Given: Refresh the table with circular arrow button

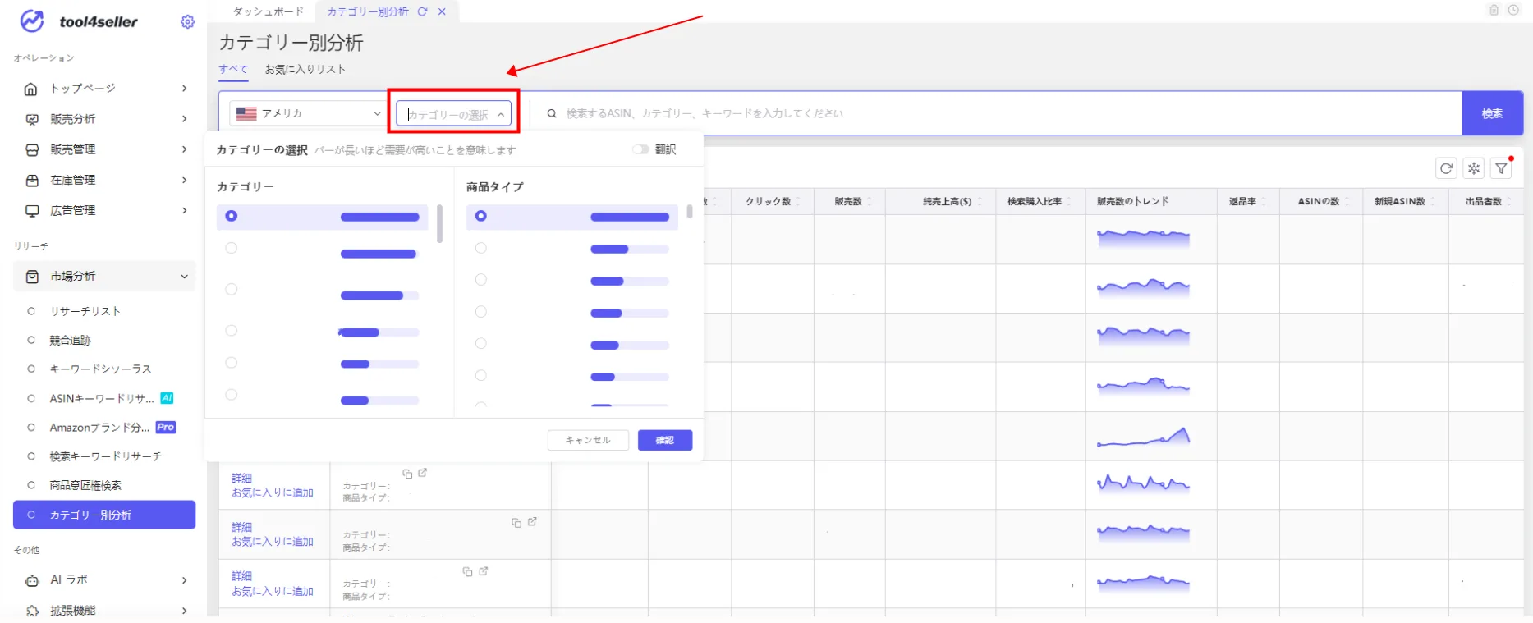Looking at the screenshot, I should click(x=1446, y=168).
